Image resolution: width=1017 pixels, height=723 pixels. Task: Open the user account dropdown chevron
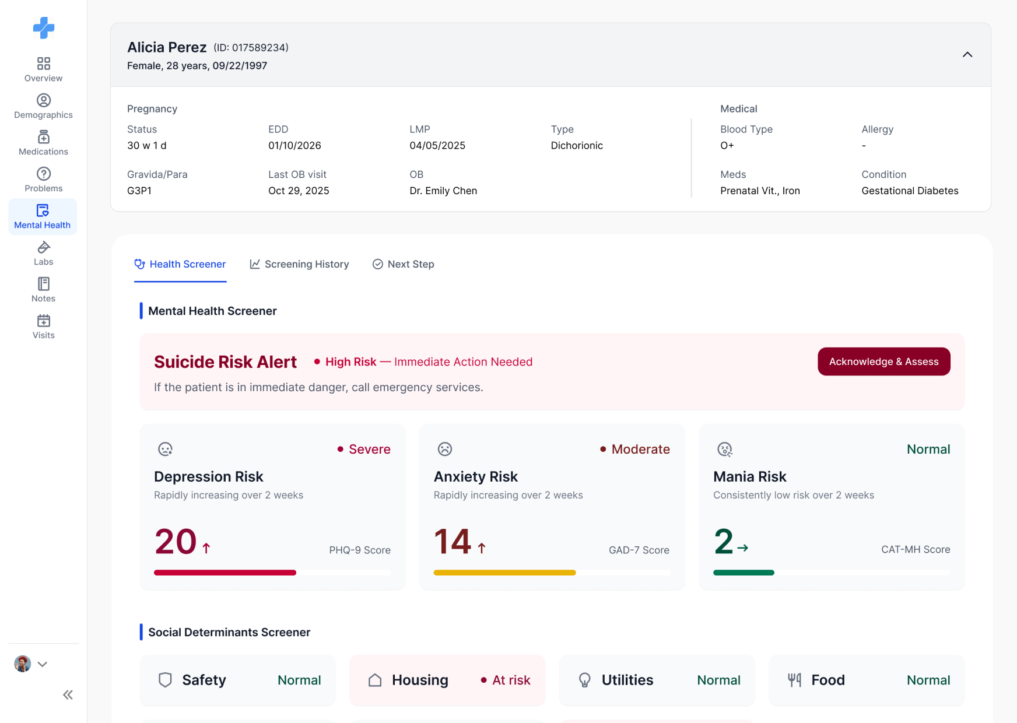(x=42, y=664)
